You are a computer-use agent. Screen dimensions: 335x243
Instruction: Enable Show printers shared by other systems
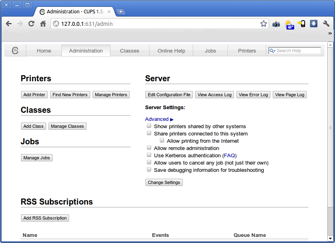click(x=149, y=126)
